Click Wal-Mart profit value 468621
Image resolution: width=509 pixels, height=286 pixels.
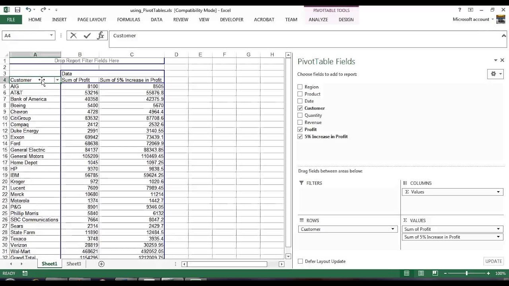click(x=80, y=251)
